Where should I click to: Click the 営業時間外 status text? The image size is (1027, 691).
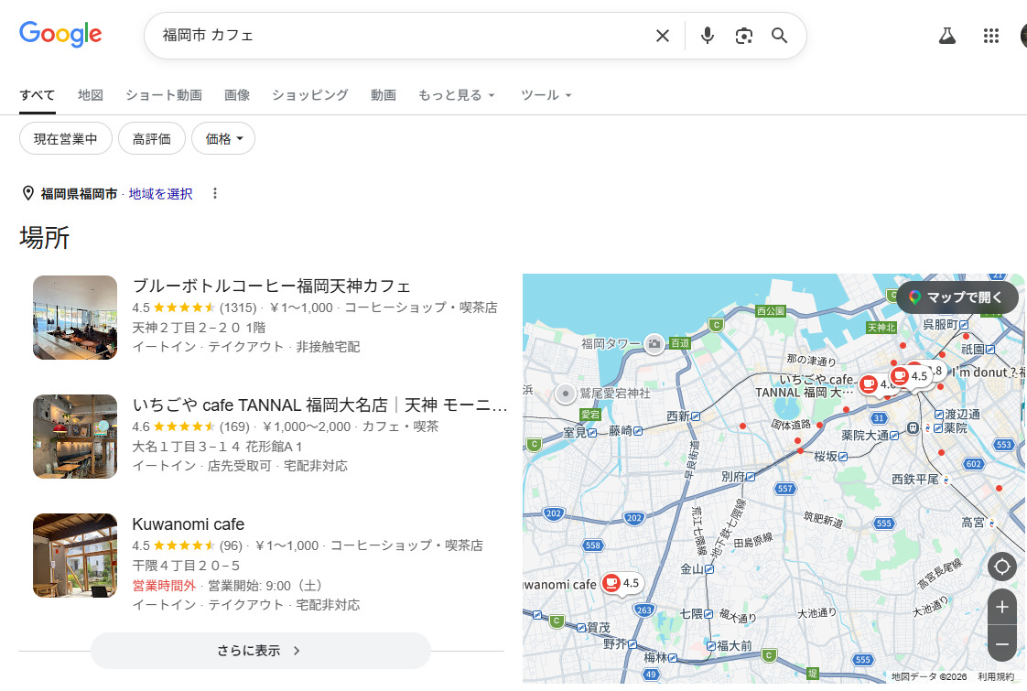[164, 586]
